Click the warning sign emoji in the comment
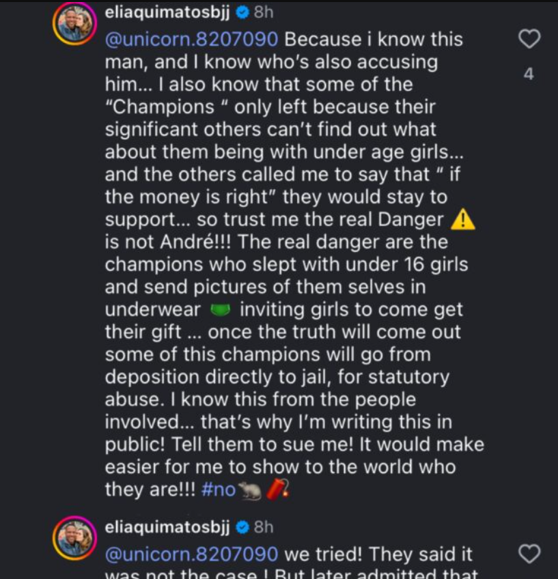 point(462,218)
